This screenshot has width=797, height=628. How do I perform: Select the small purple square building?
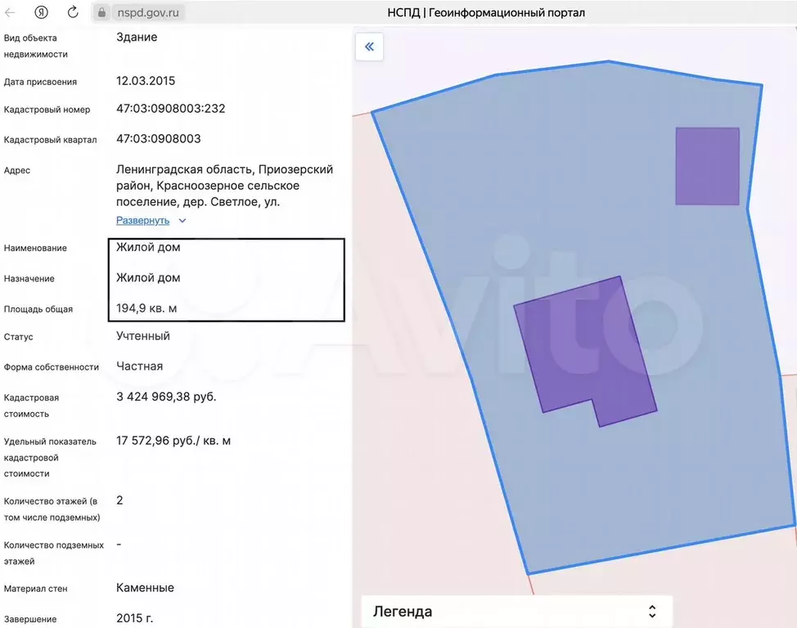[707, 166]
